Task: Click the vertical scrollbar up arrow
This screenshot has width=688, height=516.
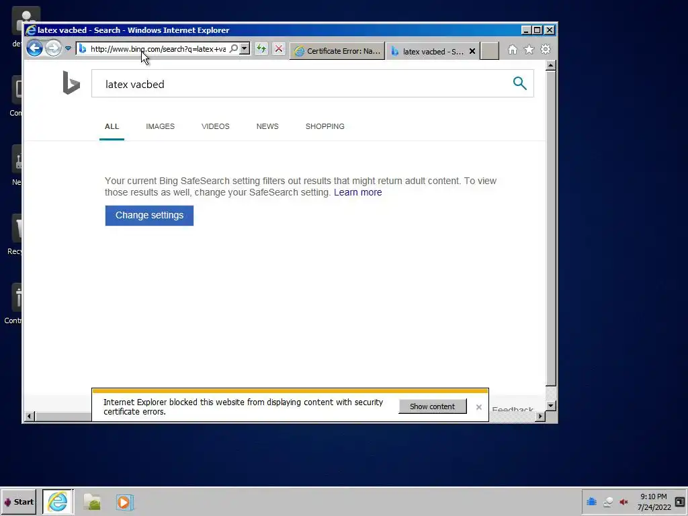Action: click(551, 66)
